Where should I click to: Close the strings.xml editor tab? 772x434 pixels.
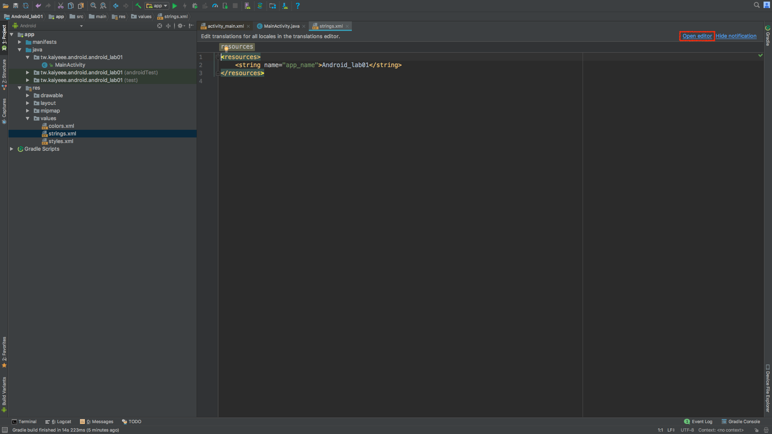coord(347,27)
